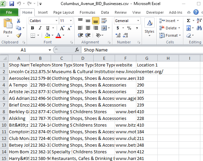Click the Copy icon
Viewport: 203px width, 161px height.
(x=19, y=28)
